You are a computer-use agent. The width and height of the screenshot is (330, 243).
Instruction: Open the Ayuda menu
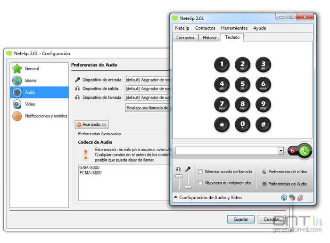click(259, 28)
